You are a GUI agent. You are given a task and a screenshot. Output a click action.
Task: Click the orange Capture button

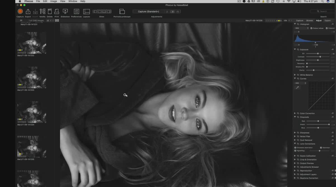click(x=20, y=12)
